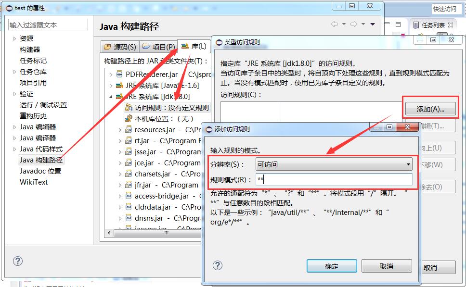Click the help icon in the properties window
Image resolution: width=466 pixels, height=287 pixels.
[x=18, y=262]
